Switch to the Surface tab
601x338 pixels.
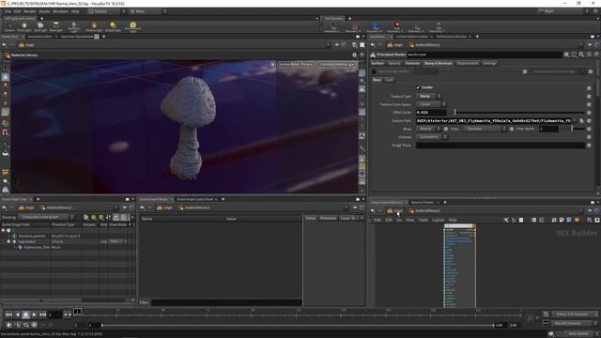pyautogui.click(x=378, y=63)
